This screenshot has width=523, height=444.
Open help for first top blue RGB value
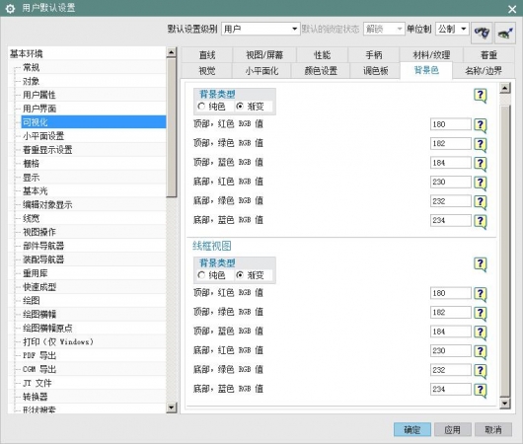coord(481,164)
